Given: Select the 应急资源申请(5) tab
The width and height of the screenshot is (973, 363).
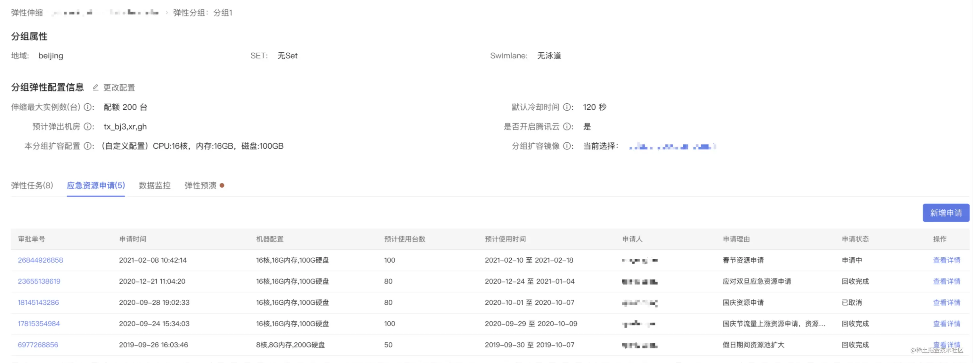Looking at the screenshot, I should pyautogui.click(x=96, y=185).
